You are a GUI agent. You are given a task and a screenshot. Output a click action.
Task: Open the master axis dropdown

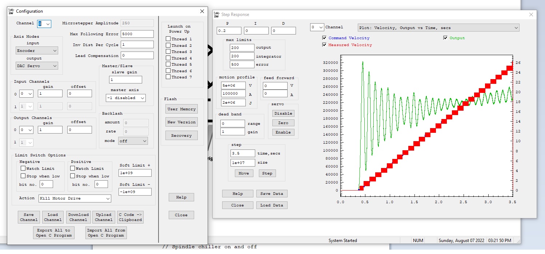[x=125, y=98]
